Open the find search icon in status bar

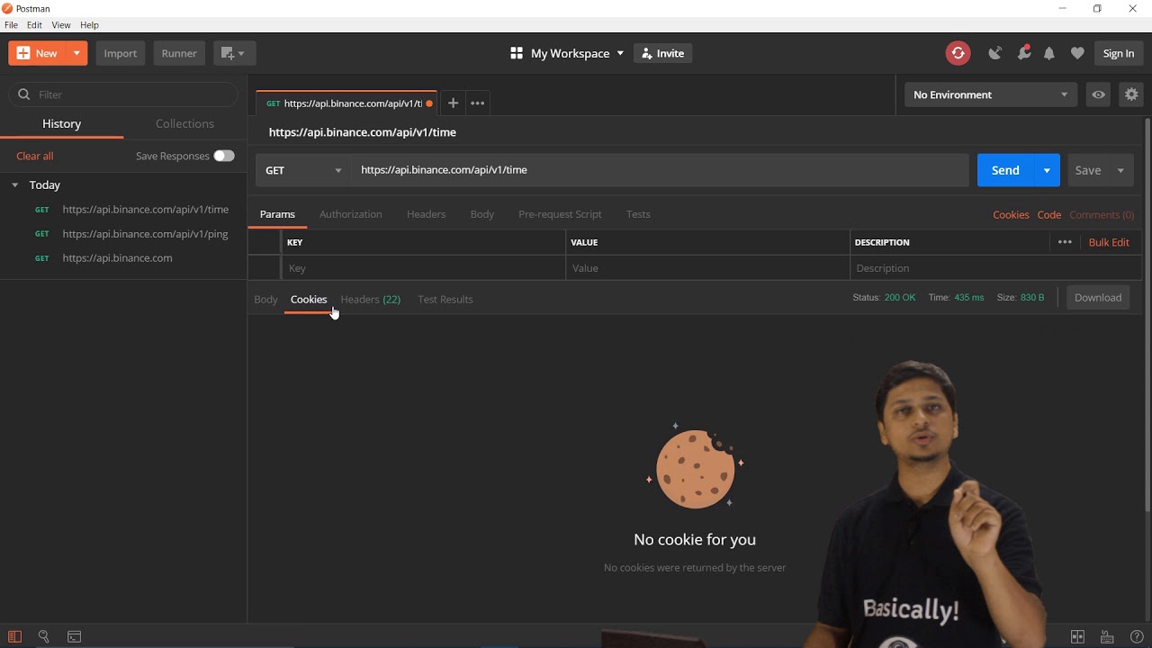pos(43,636)
